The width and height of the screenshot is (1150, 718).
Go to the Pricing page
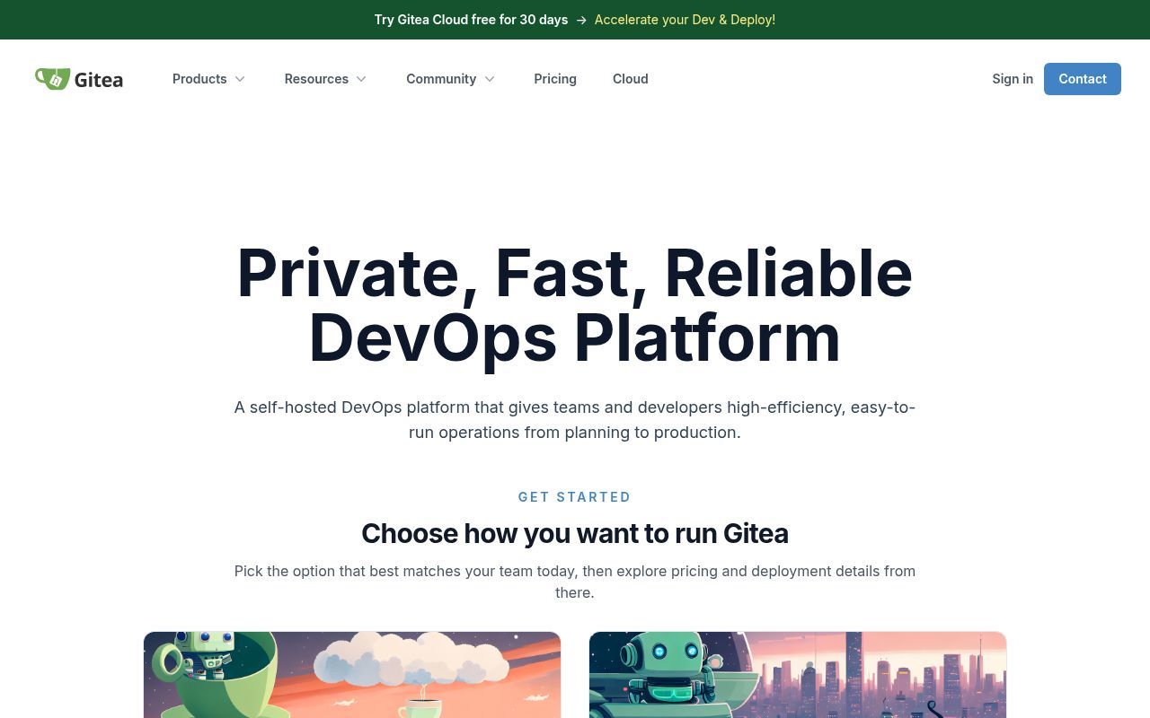tap(555, 79)
